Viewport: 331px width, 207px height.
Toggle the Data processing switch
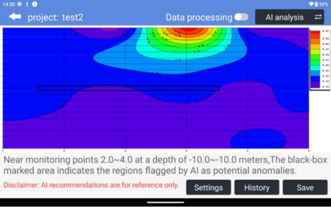[241, 17]
